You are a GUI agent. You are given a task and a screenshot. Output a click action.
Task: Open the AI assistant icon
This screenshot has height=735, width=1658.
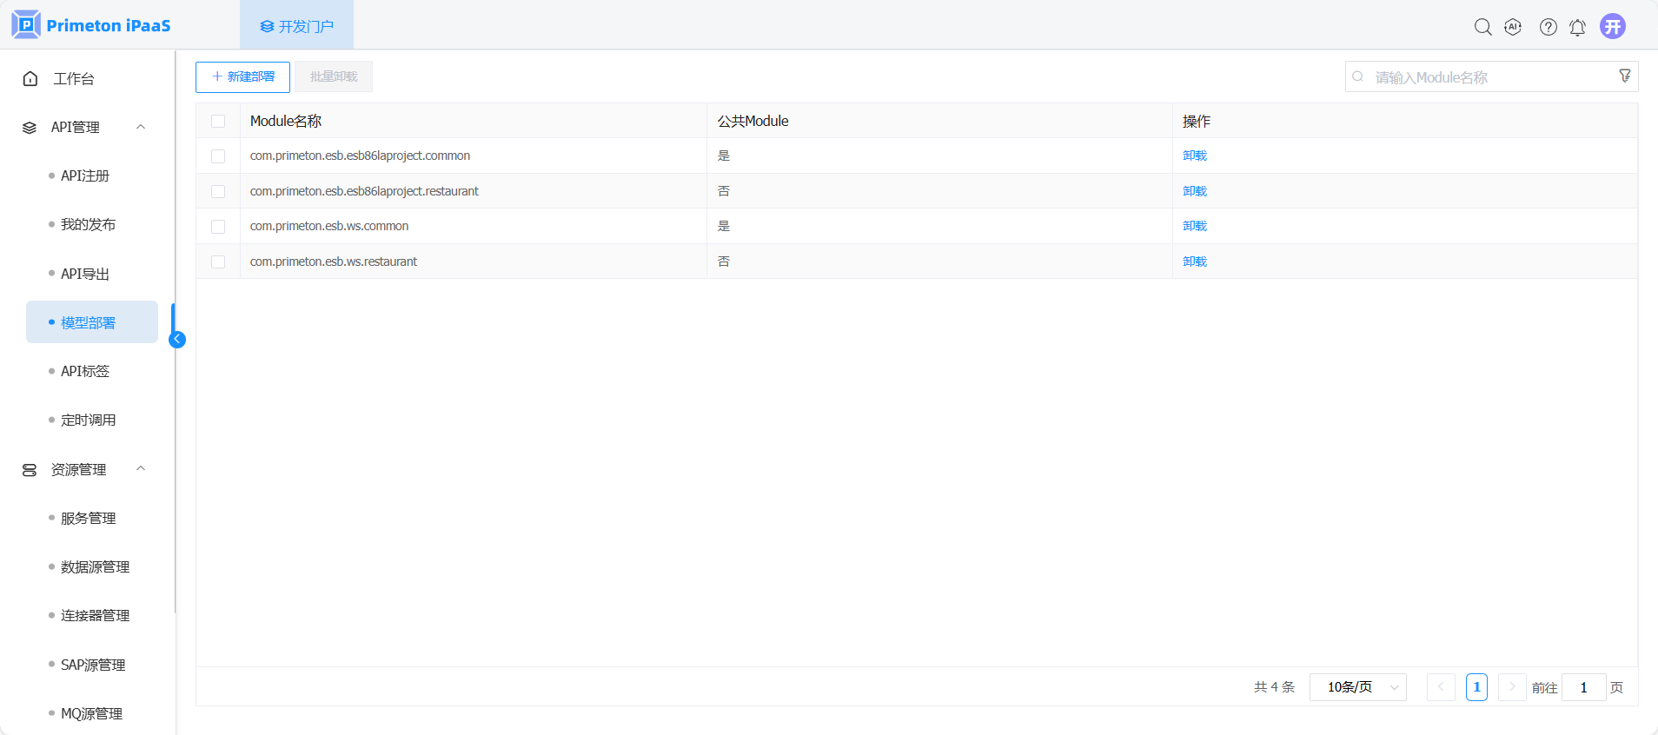(x=1513, y=27)
